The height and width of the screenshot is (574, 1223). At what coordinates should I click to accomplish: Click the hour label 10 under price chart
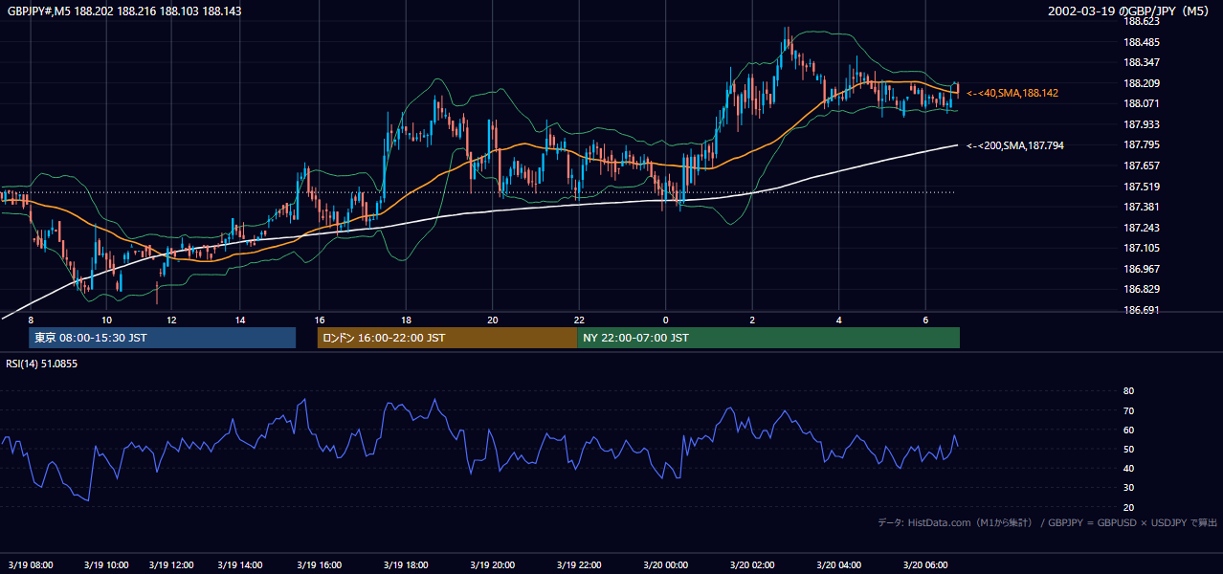tap(106, 320)
